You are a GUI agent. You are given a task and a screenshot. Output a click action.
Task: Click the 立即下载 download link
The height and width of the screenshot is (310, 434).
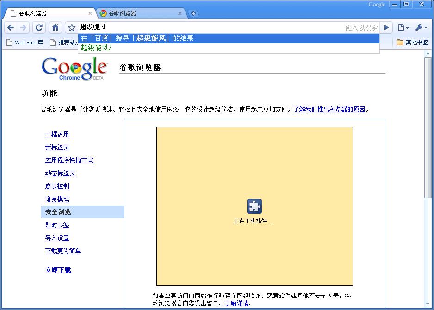click(58, 270)
